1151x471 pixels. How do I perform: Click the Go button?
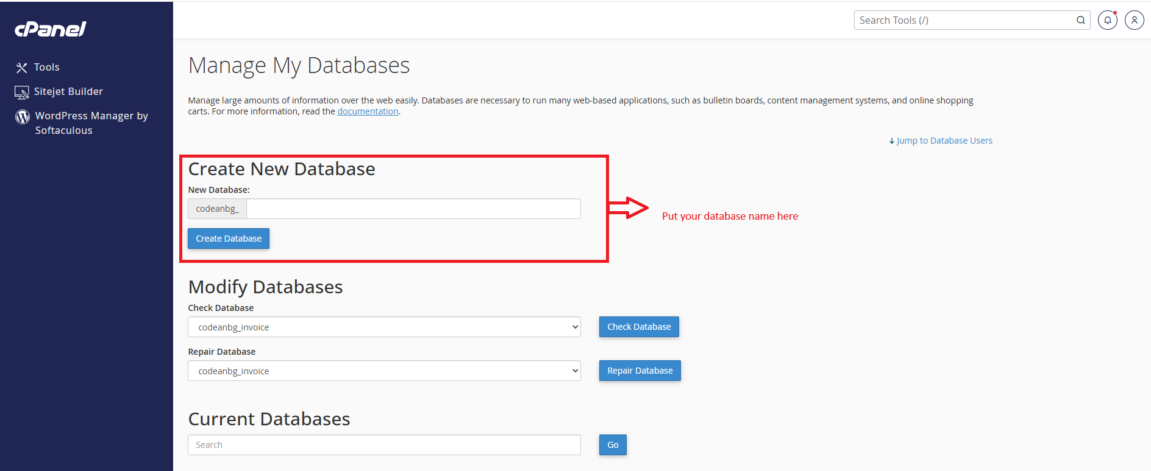(613, 445)
